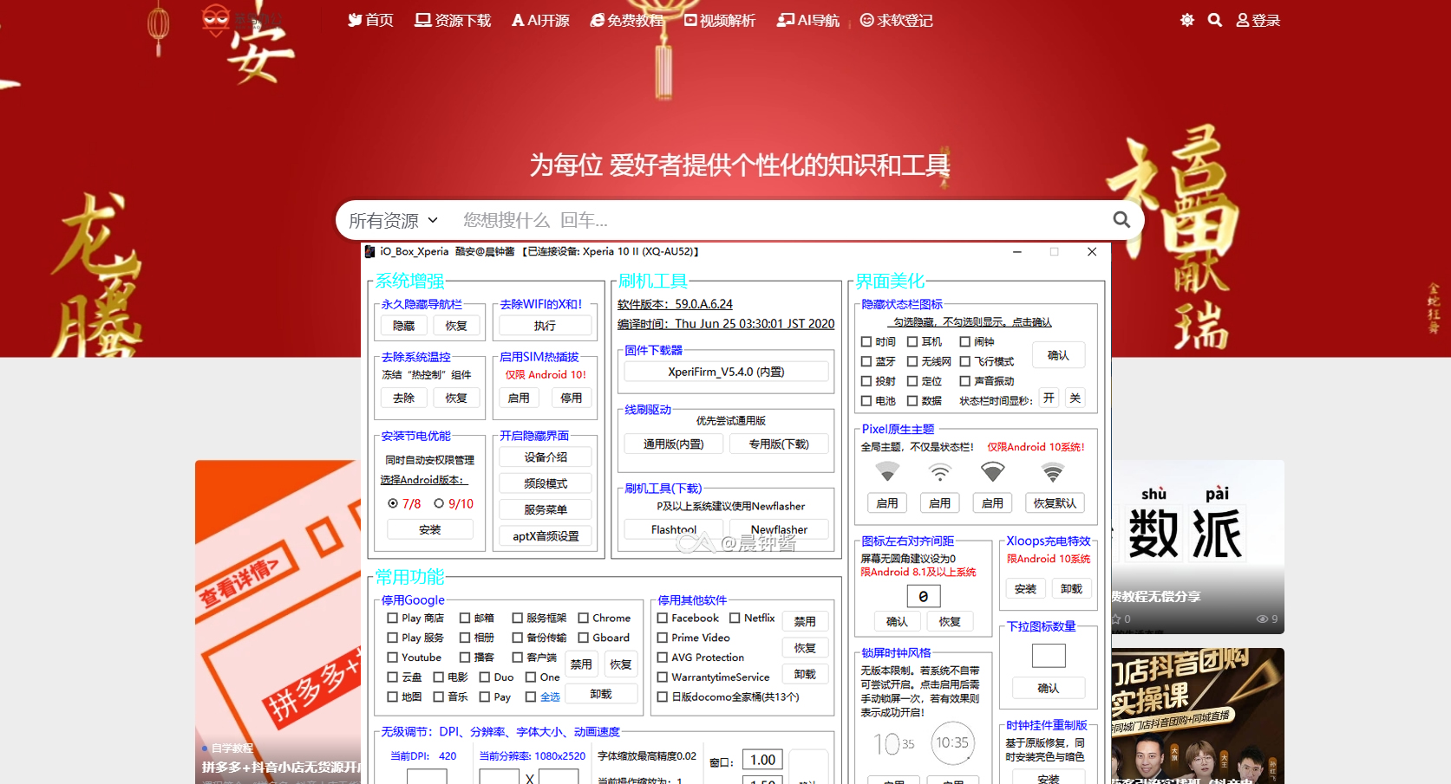Click 安装 under Xloops充电特效
Image resolution: width=1451 pixels, height=784 pixels.
tap(1025, 588)
